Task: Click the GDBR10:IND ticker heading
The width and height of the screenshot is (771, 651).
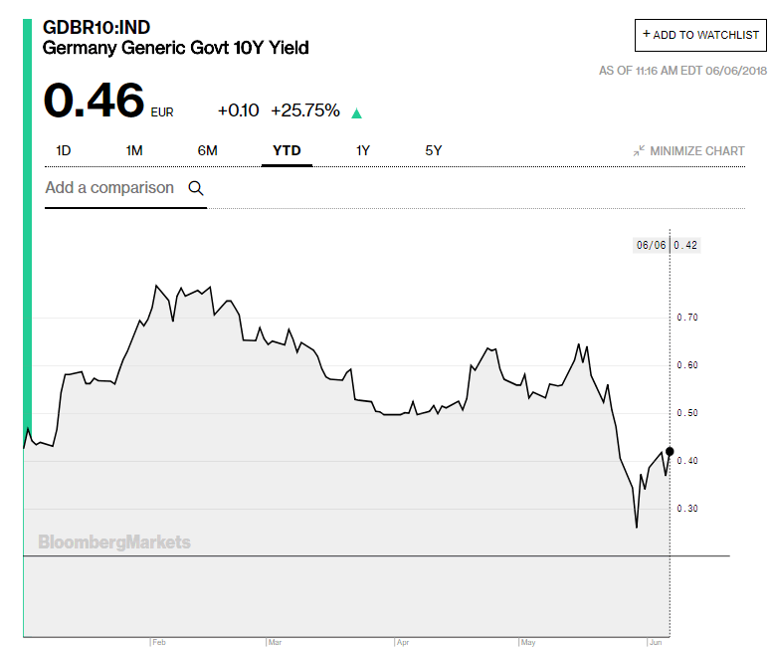Action: 96,27
